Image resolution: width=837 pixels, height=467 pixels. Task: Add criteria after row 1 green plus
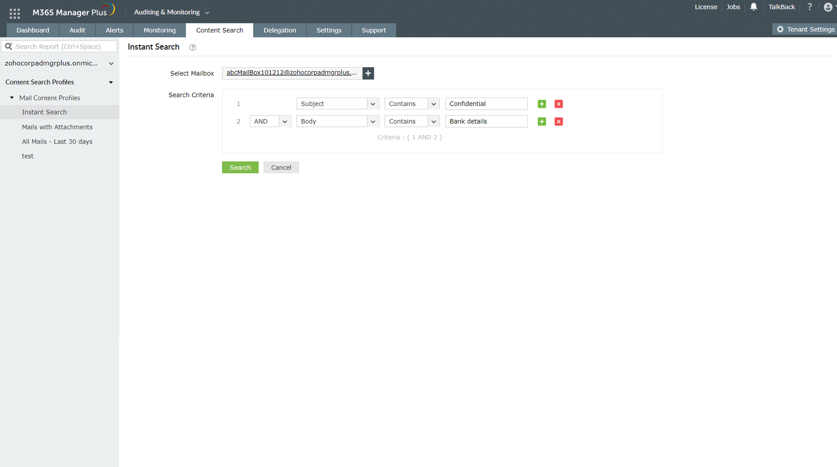[x=541, y=104]
